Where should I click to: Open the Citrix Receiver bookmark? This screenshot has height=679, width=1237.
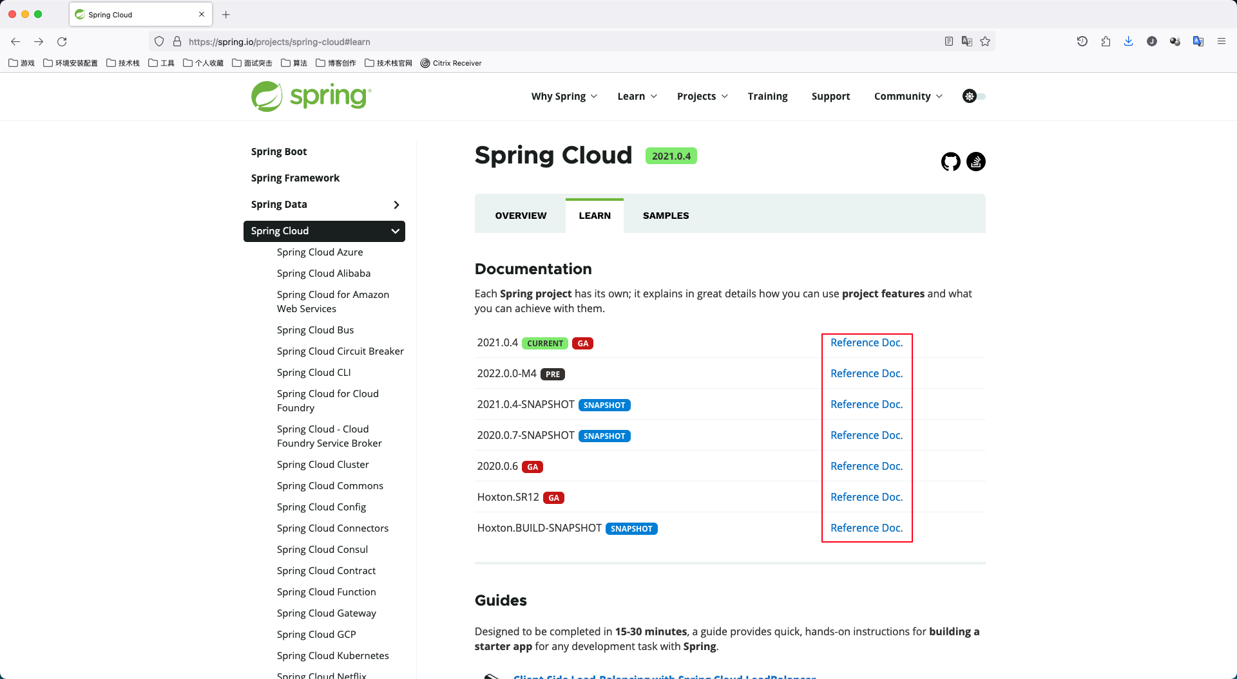click(451, 63)
